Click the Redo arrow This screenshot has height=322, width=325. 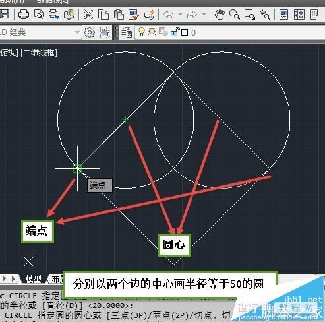[x=192, y=15]
